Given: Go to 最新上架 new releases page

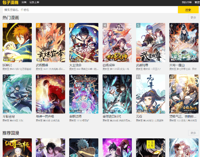Looking at the screenshot, I should click(34, 2).
